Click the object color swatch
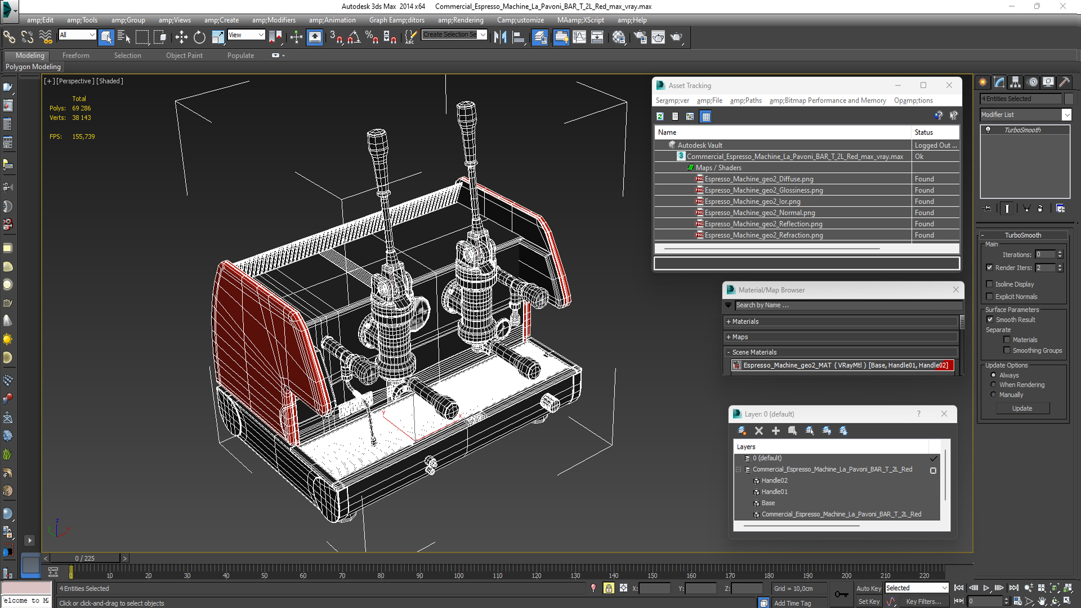Image resolution: width=1081 pixels, height=608 pixels. point(1069,99)
